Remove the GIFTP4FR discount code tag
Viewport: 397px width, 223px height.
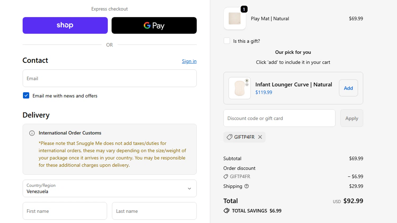260,137
